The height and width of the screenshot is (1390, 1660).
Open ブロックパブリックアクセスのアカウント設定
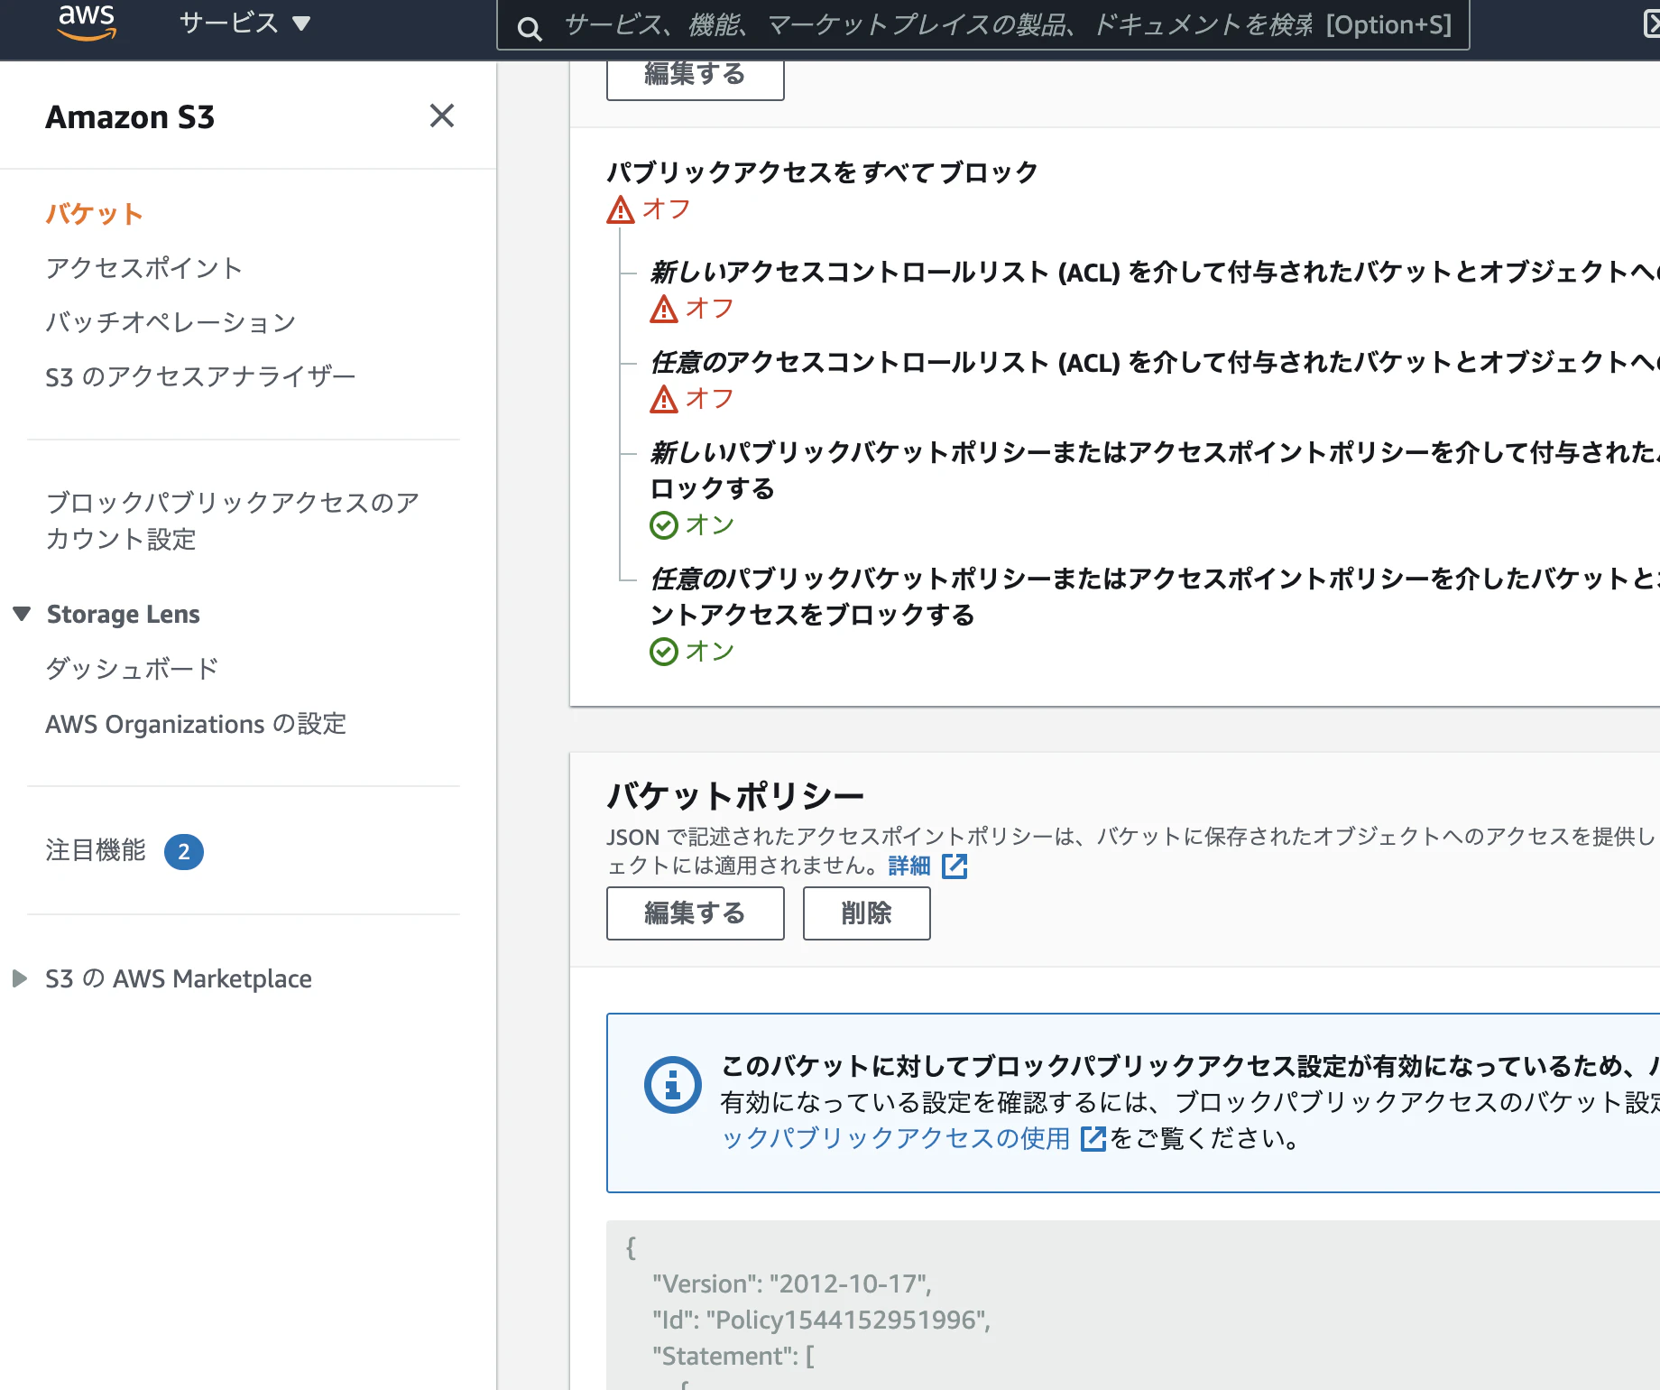pyautogui.click(x=233, y=521)
